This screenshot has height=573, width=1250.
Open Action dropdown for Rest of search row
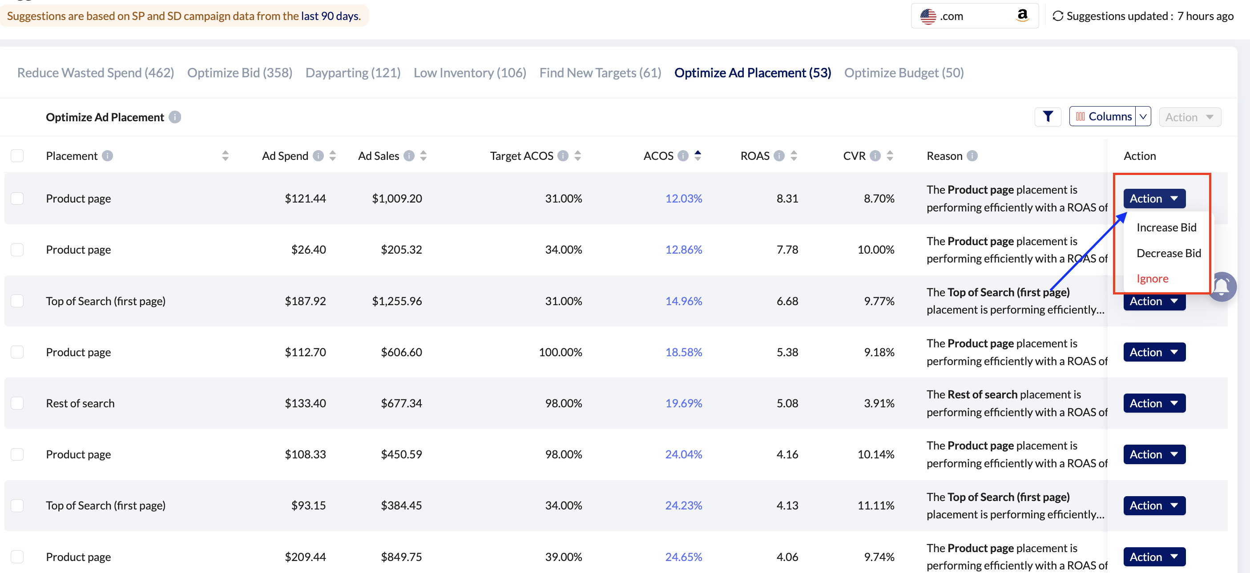(1154, 403)
